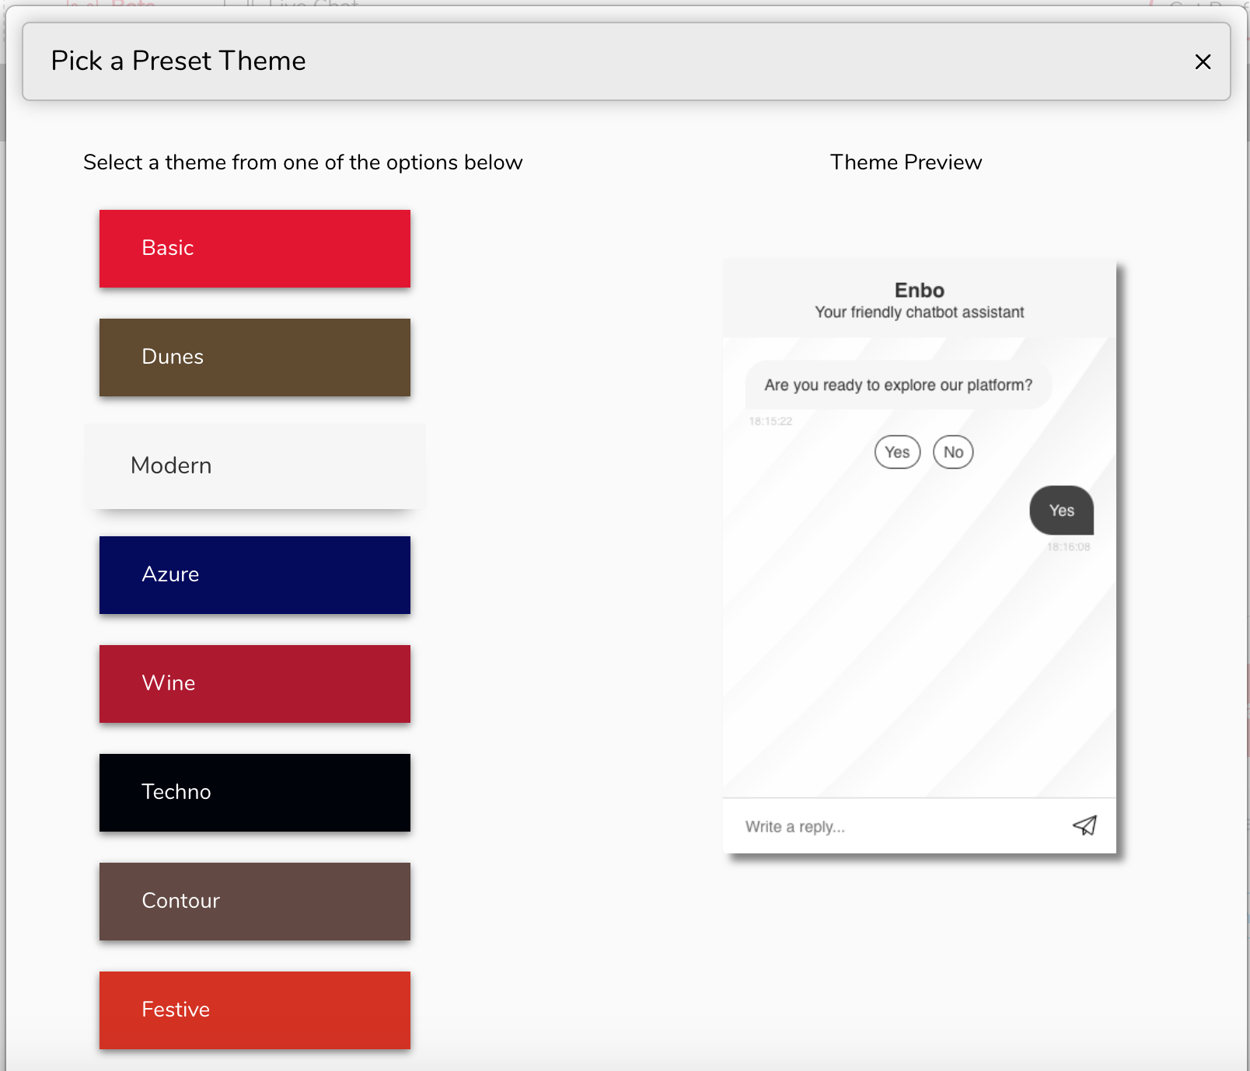
Task: Choose the Dunes theme
Action: click(x=255, y=358)
